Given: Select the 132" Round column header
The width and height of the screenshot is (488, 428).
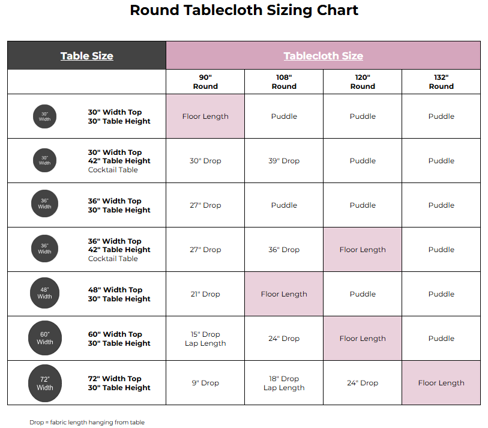Looking at the screenshot, I should click(x=441, y=82).
